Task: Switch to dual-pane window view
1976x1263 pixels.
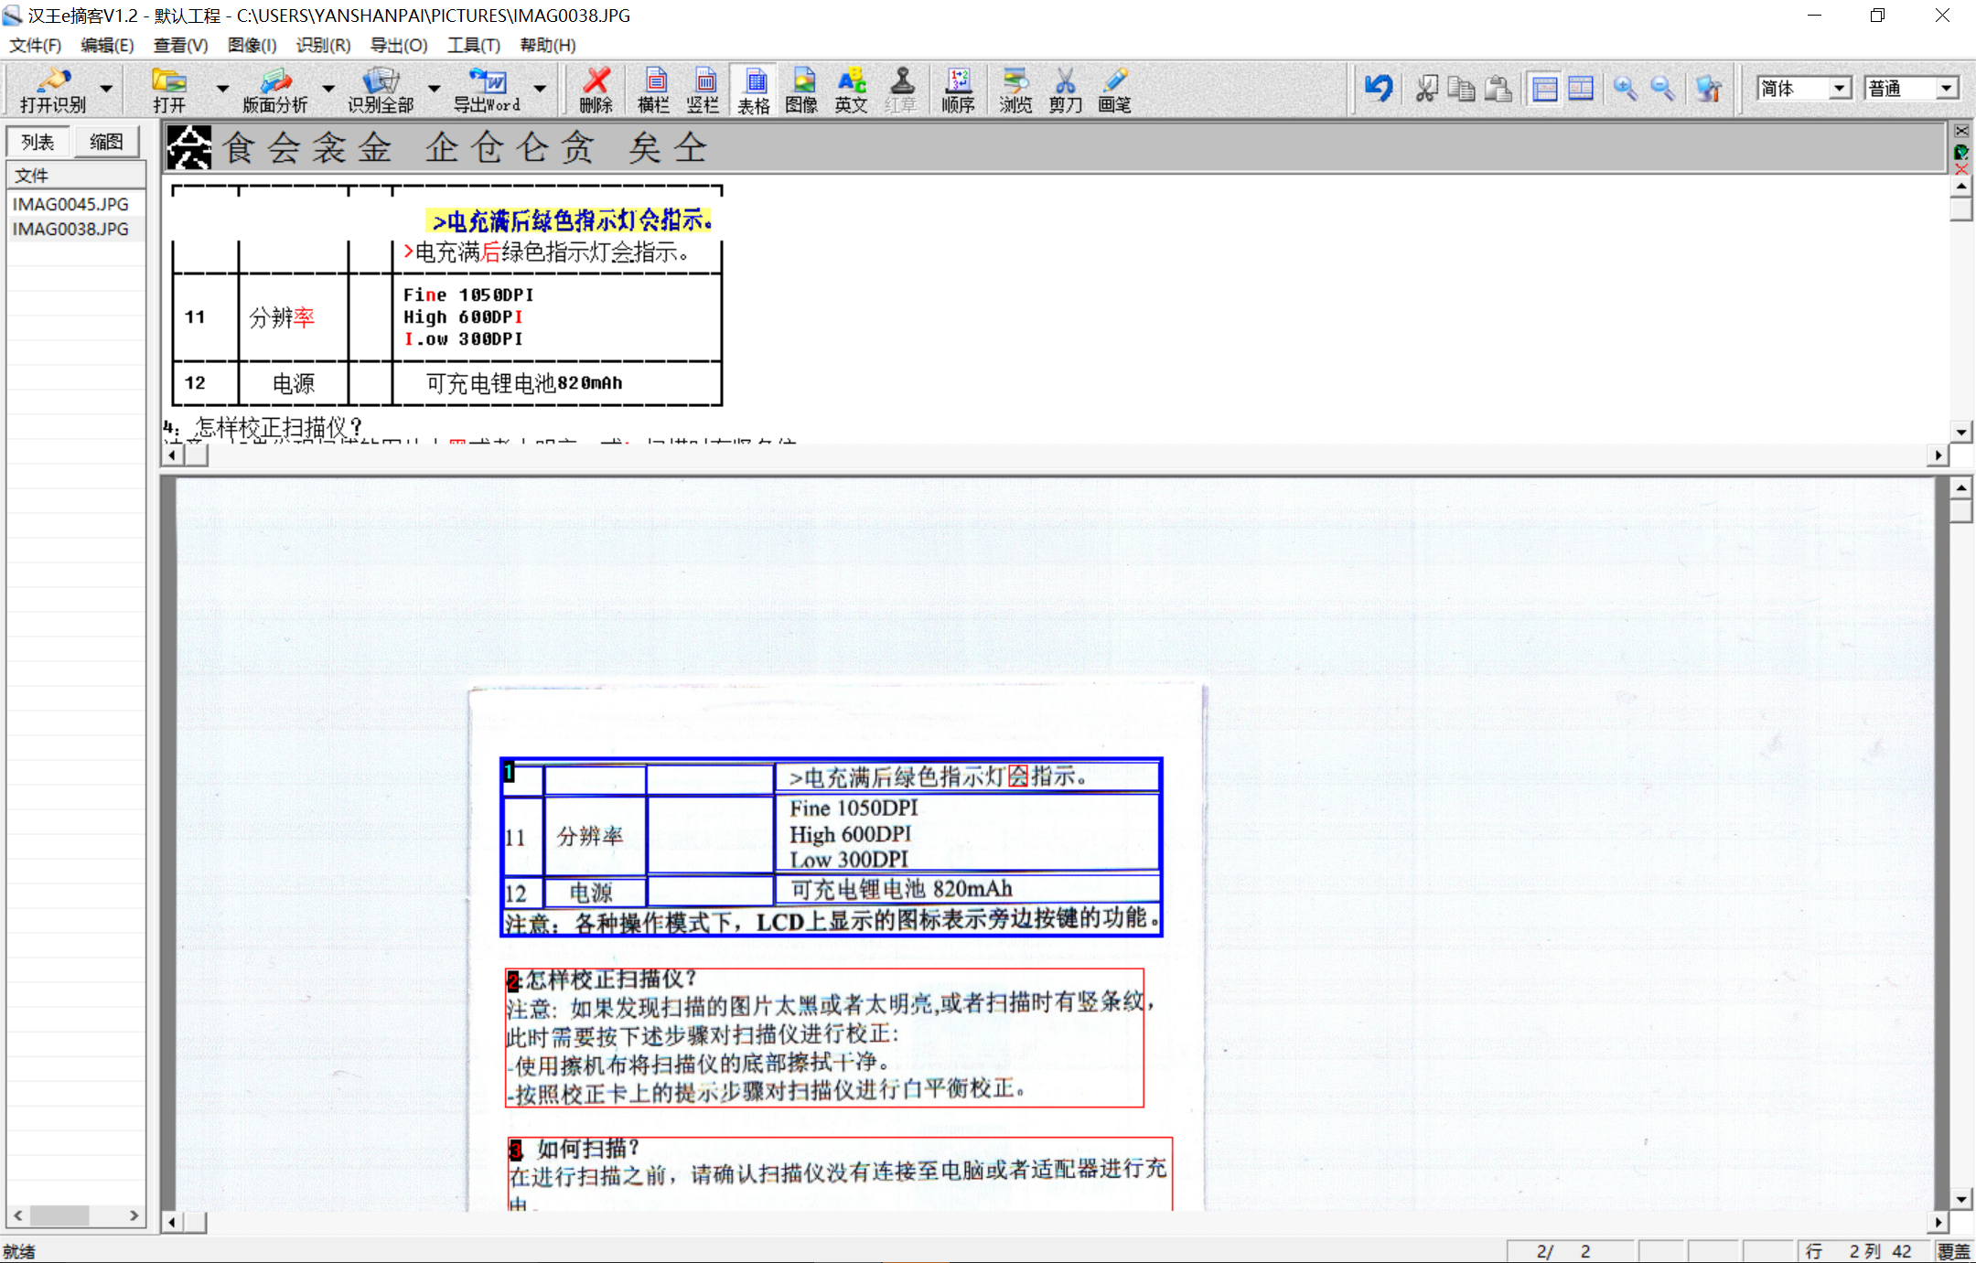Action: pyautogui.click(x=1580, y=89)
